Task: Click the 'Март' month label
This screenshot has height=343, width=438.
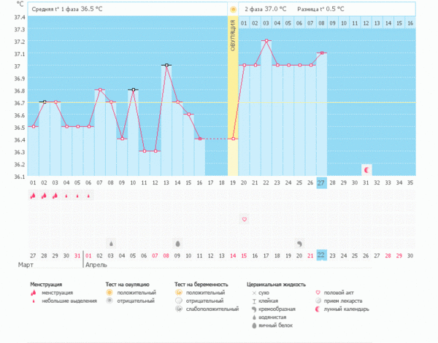Action: pyautogui.click(x=26, y=265)
